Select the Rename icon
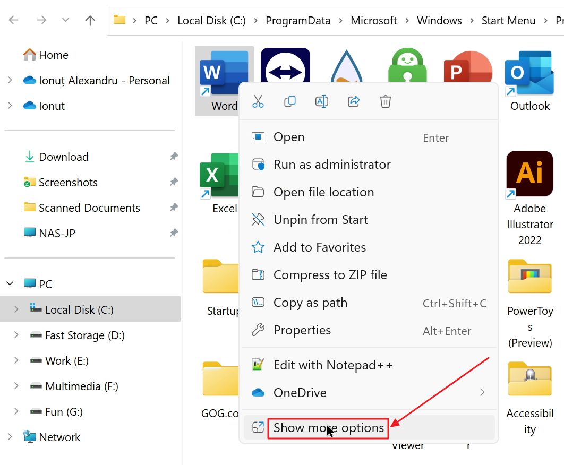Screen dimensions: 564x465 (322, 101)
